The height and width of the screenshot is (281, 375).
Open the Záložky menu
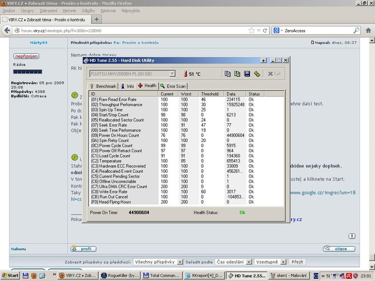click(88, 11)
